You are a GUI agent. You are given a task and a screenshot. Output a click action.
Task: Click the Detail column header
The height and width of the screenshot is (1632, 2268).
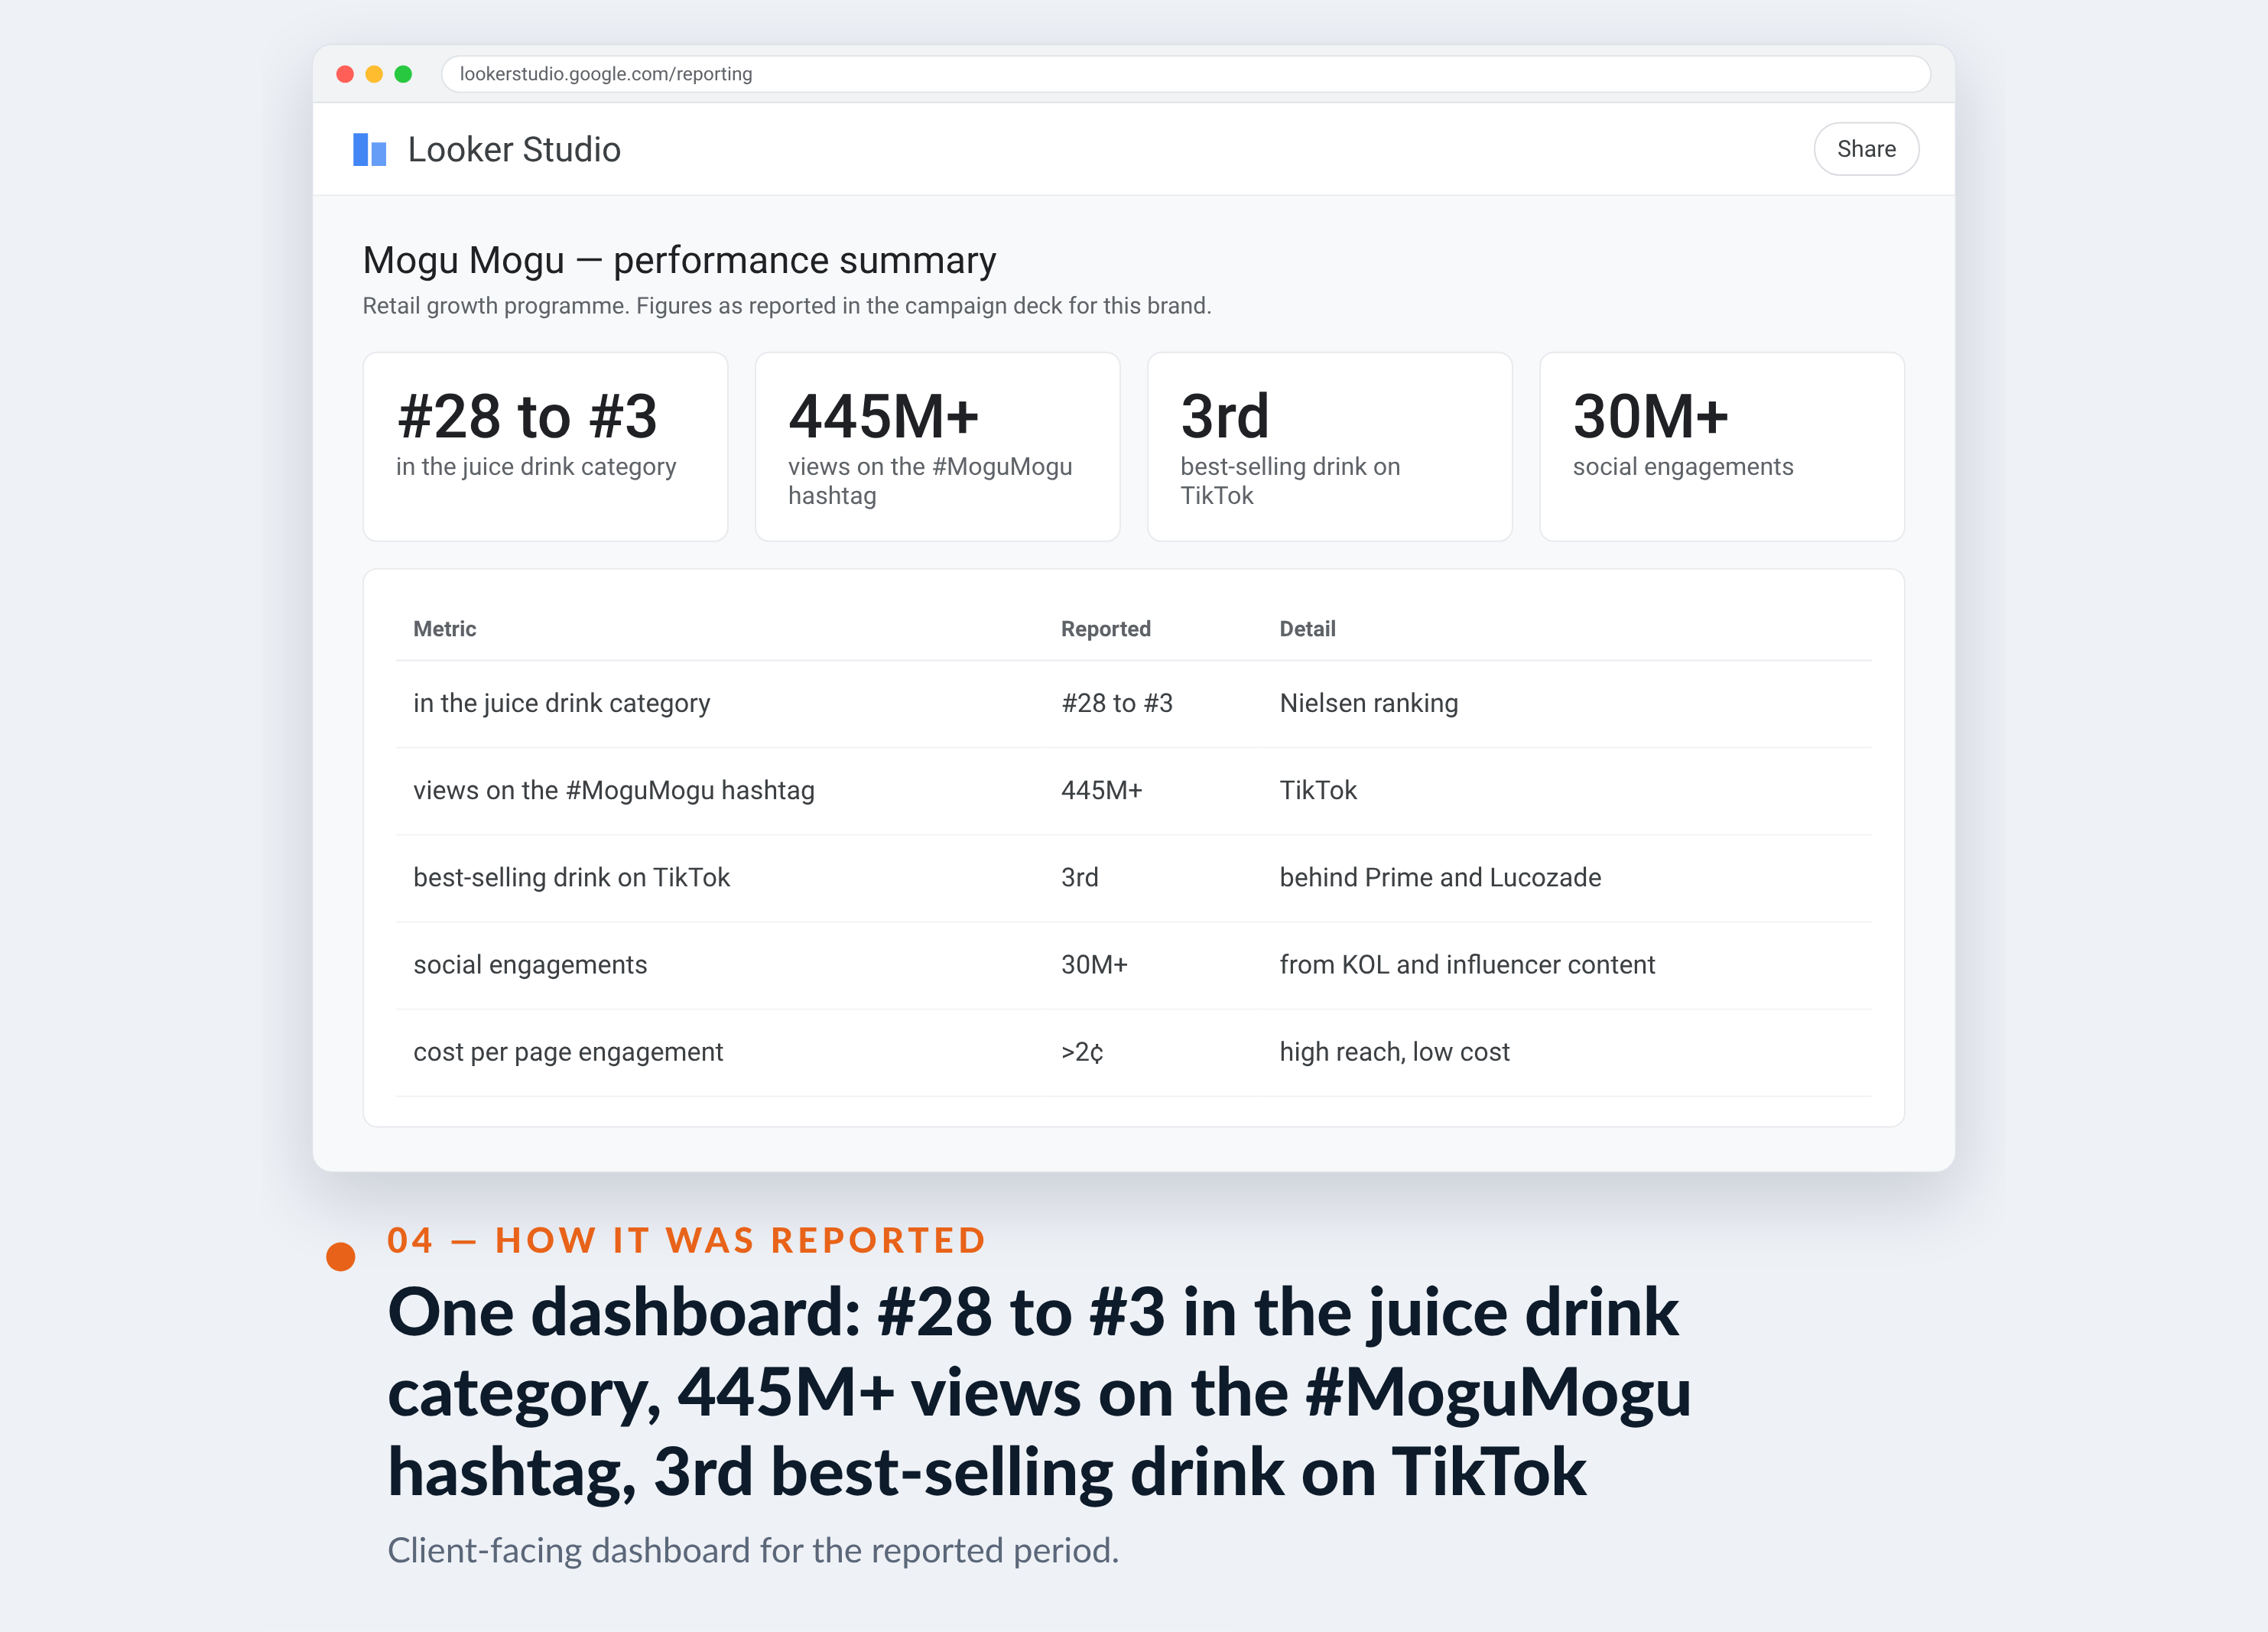tap(1307, 629)
